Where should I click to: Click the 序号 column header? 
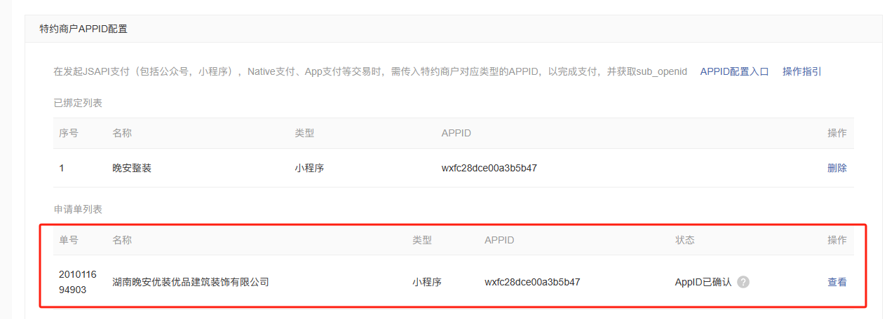(69, 133)
